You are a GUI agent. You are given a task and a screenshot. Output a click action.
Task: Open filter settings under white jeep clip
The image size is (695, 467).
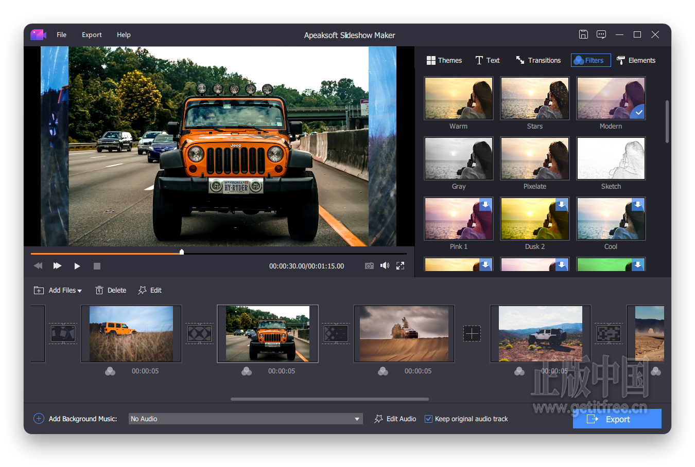click(519, 371)
